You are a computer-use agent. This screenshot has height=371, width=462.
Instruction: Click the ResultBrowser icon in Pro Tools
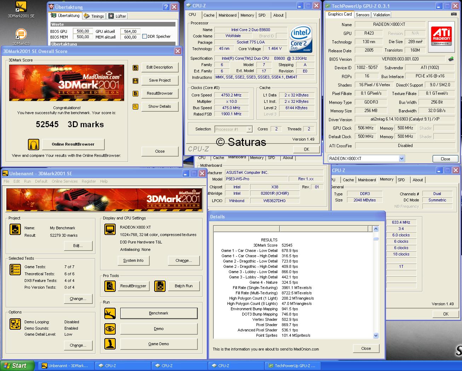[x=110, y=286]
